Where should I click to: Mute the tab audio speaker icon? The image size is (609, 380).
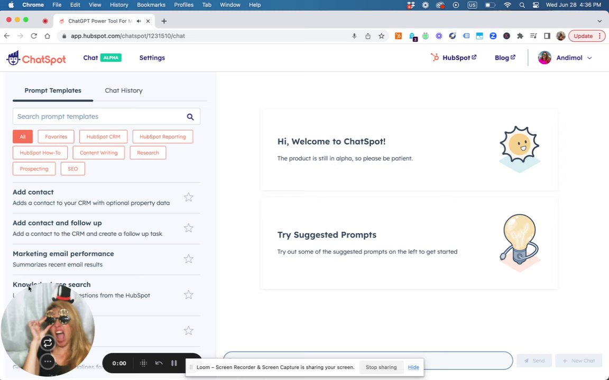(139, 21)
